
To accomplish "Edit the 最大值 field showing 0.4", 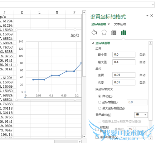I will point(124,62).
